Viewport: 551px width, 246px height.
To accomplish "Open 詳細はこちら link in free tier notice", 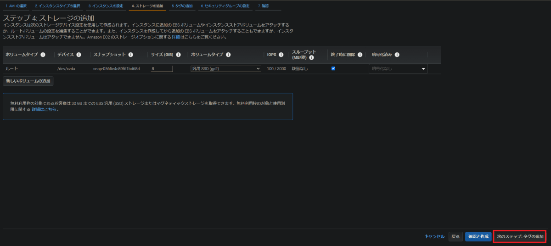I will 44,109.
